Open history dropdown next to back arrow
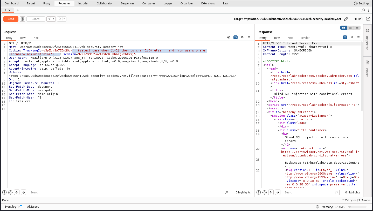Image resolution: width=373 pixels, height=211 pixels. pyautogui.click(x=54, y=19)
